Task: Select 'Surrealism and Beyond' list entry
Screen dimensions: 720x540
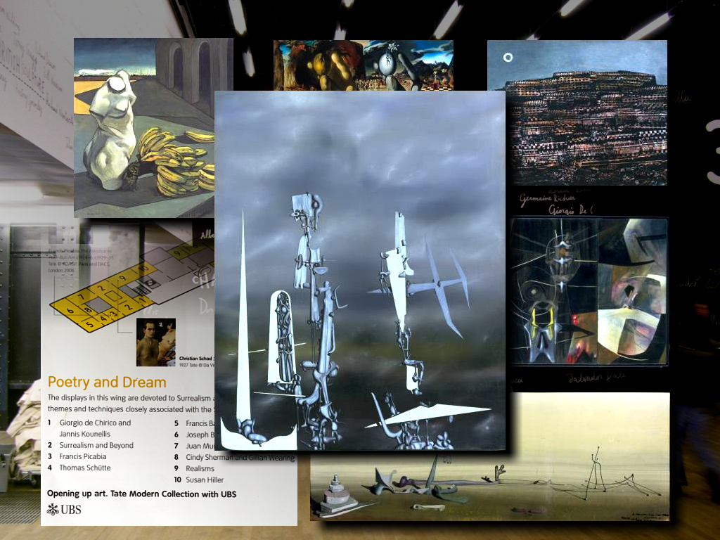Action: [x=96, y=445]
